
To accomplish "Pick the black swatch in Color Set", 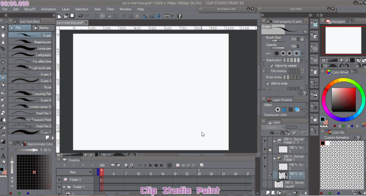I will pyautogui.click(x=323, y=143).
